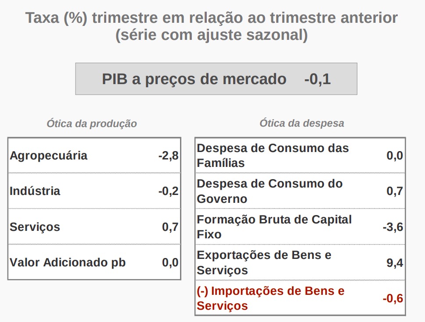Select the red 'Importações de Bens e Serviços' label

point(270,298)
